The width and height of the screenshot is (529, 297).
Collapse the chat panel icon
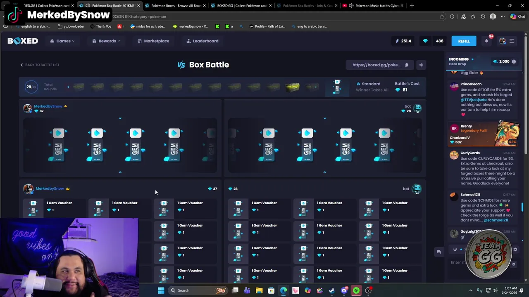pos(439,252)
